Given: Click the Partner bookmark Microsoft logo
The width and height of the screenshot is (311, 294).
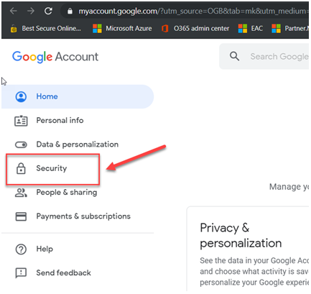Looking at the screenshot, I should point(276,29).
